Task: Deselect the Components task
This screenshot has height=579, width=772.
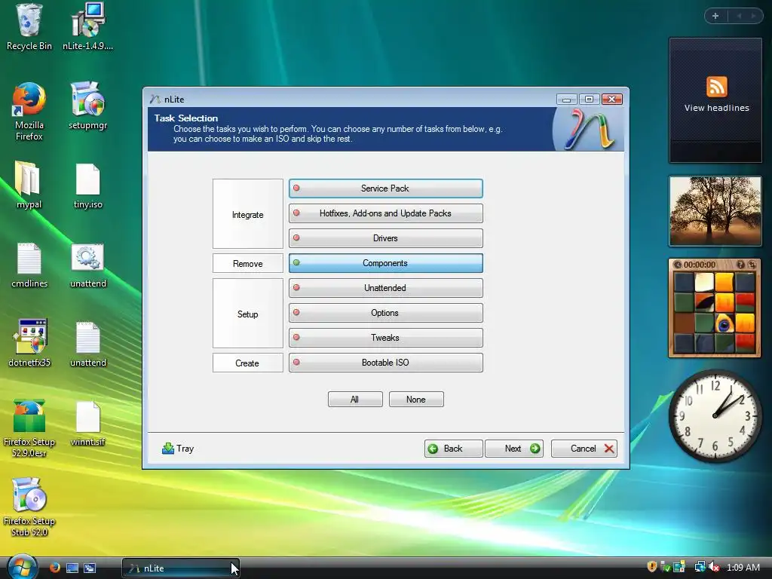Action: coord(385,263)
